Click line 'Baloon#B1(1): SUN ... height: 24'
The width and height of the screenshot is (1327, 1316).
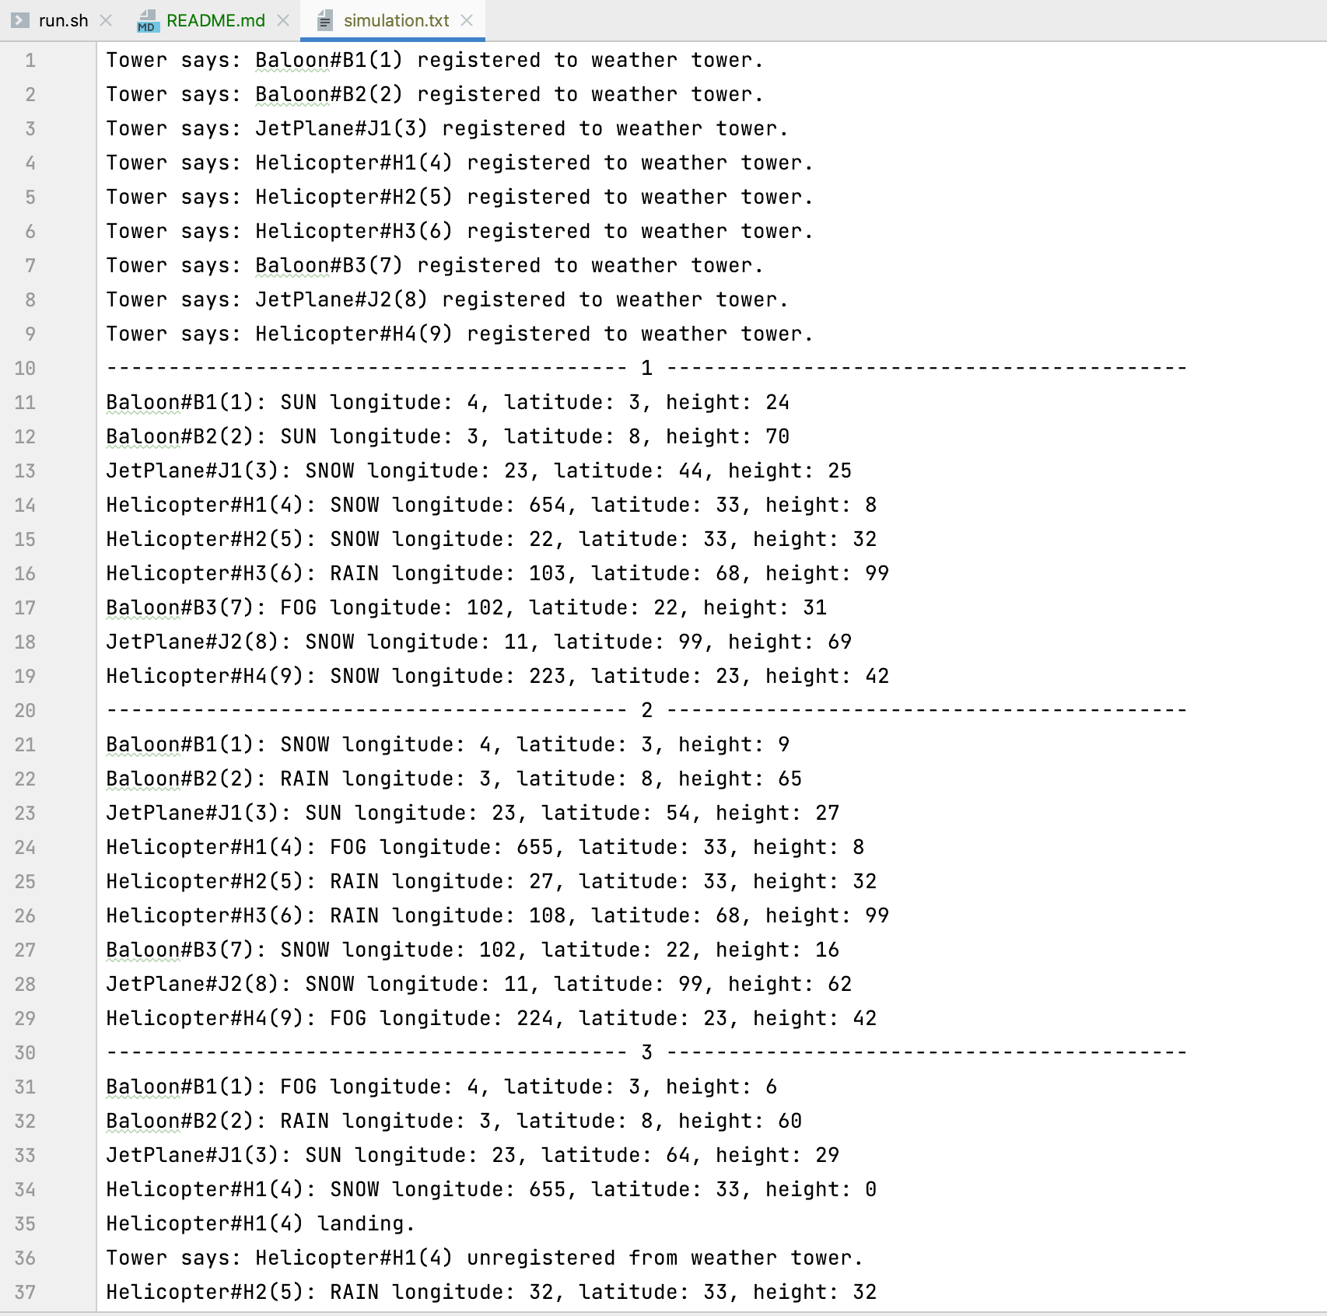pos(448,403)
